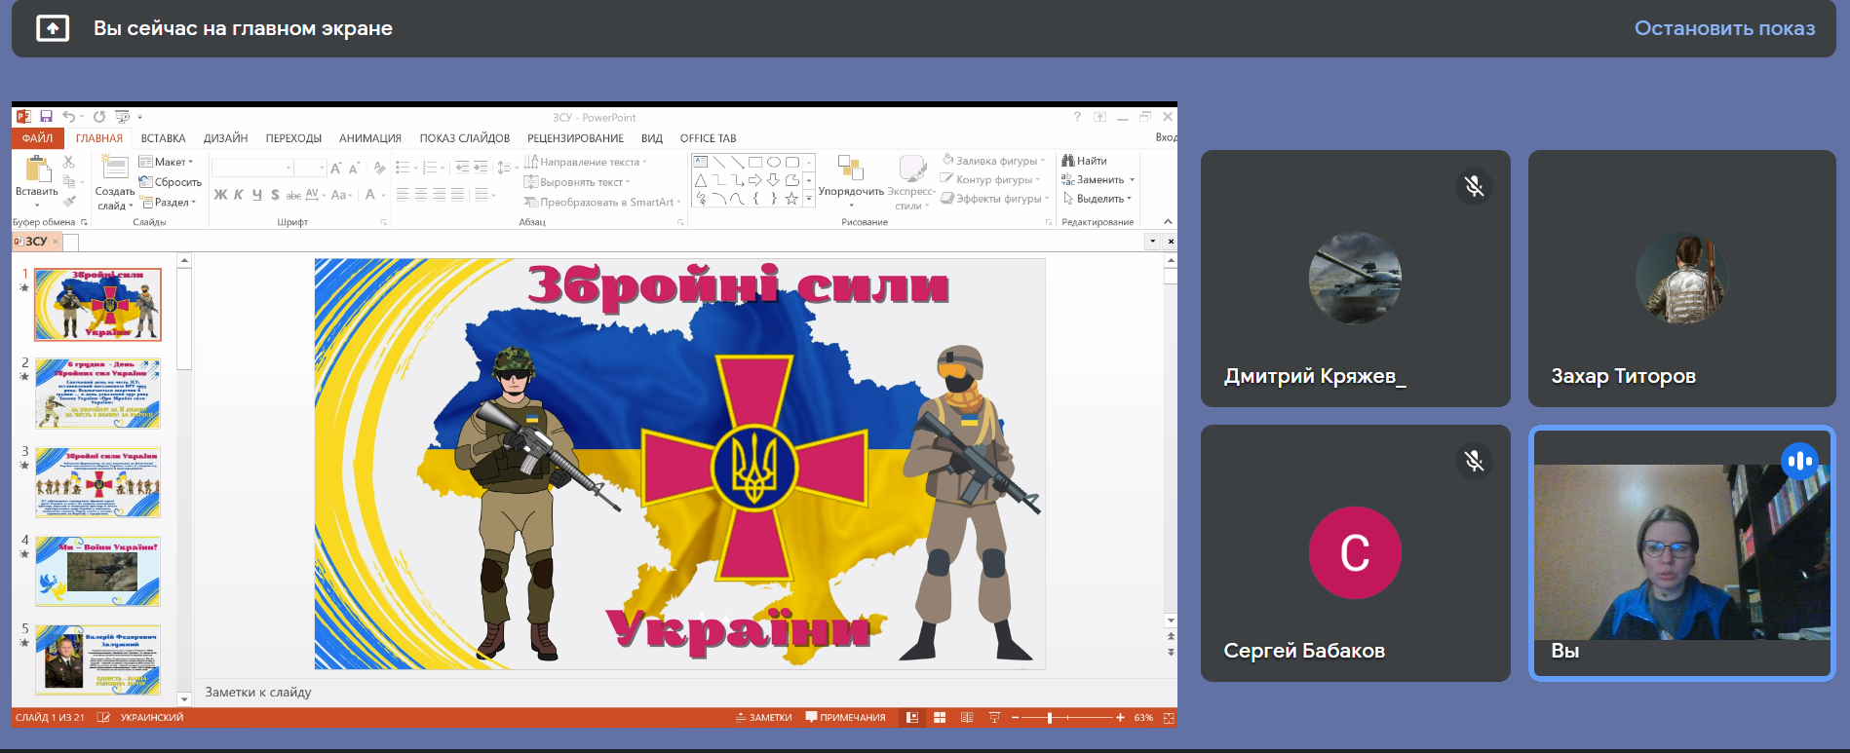1850x753 pixels.
Task: Open the Find binoculars command
Action: click(x=1084, y=161)
